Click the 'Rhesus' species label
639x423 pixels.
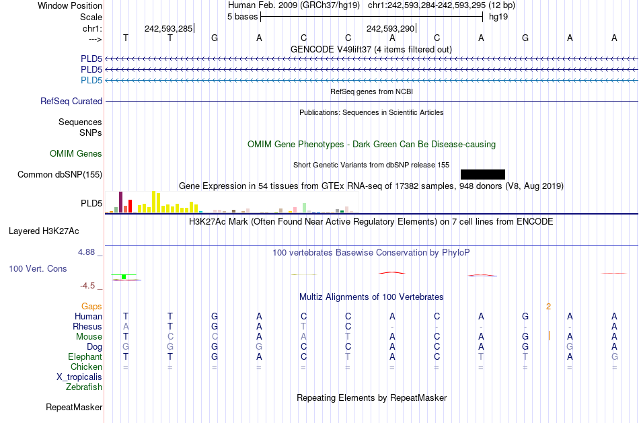(x=87, y=326)
